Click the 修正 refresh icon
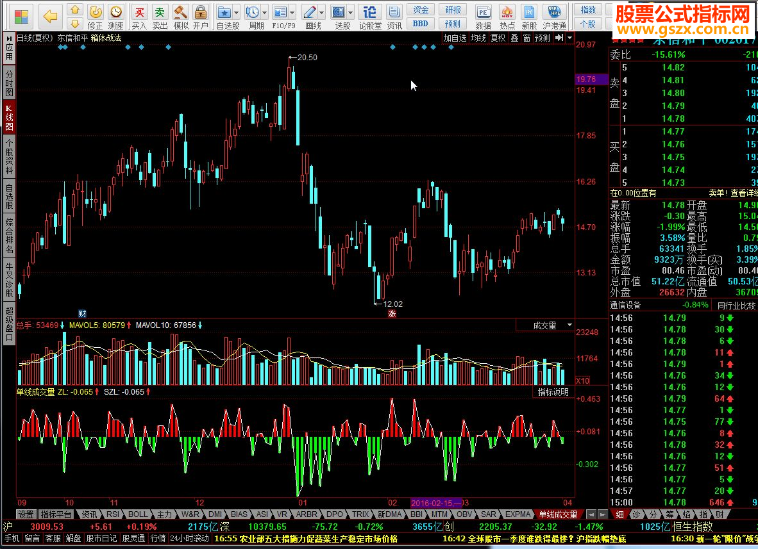Screen dimensions: 758x549 click(x=96, y=12)
